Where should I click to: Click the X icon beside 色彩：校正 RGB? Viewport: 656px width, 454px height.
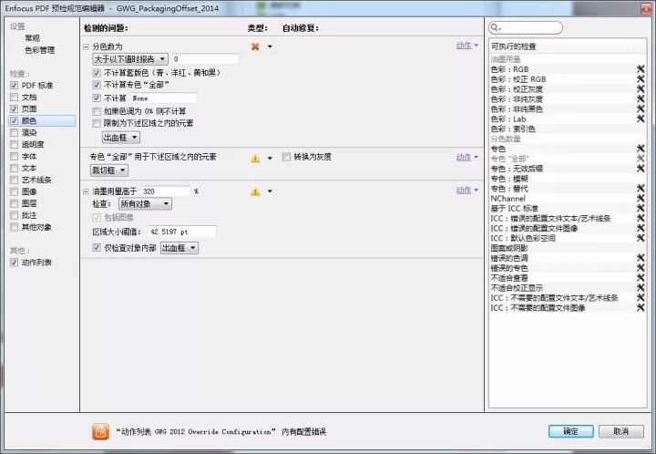641,79
